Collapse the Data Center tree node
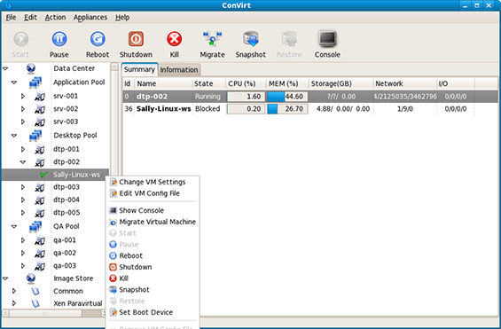This screenshot has width=501, height=329. (x=5, y=68)
